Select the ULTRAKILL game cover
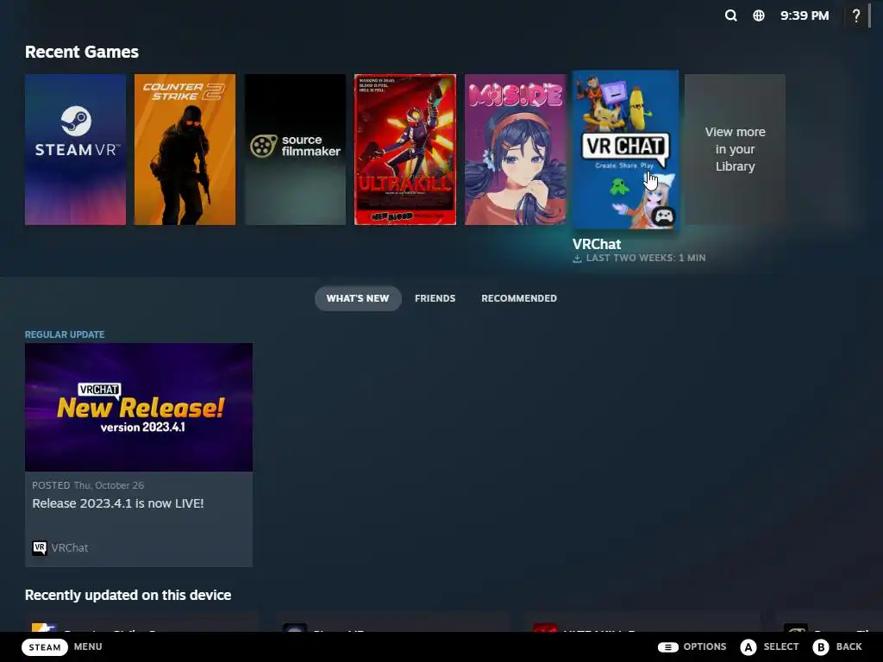883x662 pixels. pos(405,150)
